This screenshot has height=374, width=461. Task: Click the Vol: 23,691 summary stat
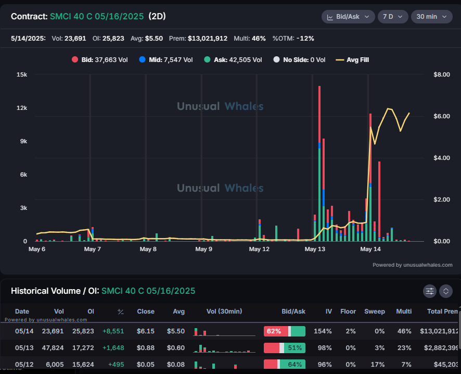point(69,39)
